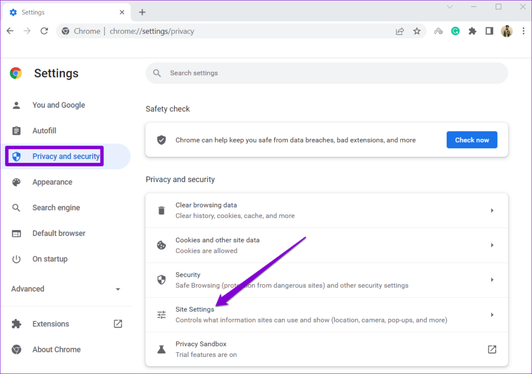Viewport: 532px width, 374px height.
Task: Open Cookies and other site data
Action: 327,245
